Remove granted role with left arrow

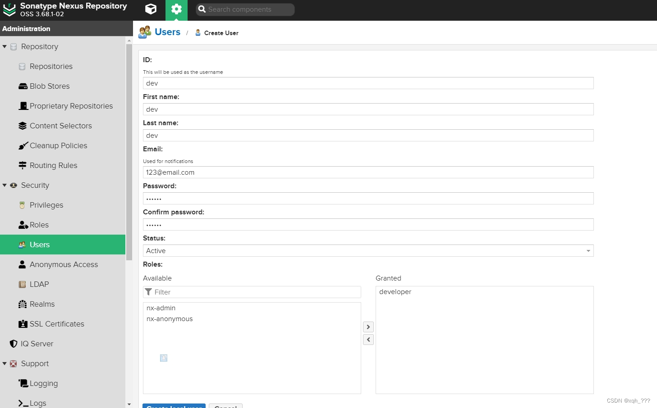[368, 340]
